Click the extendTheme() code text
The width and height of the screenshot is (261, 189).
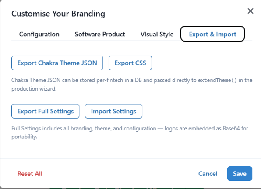tap(217, 80)
